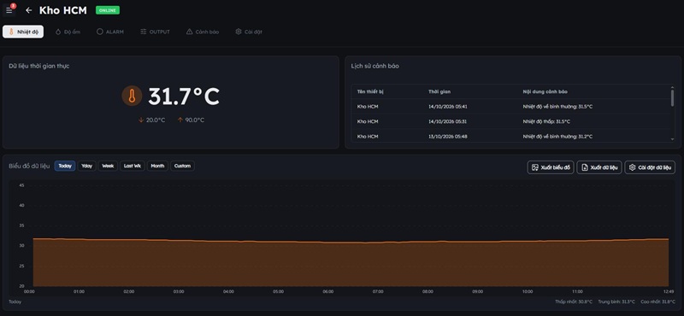
Task: Switch chart range to Yday
Action: point(87,166)
